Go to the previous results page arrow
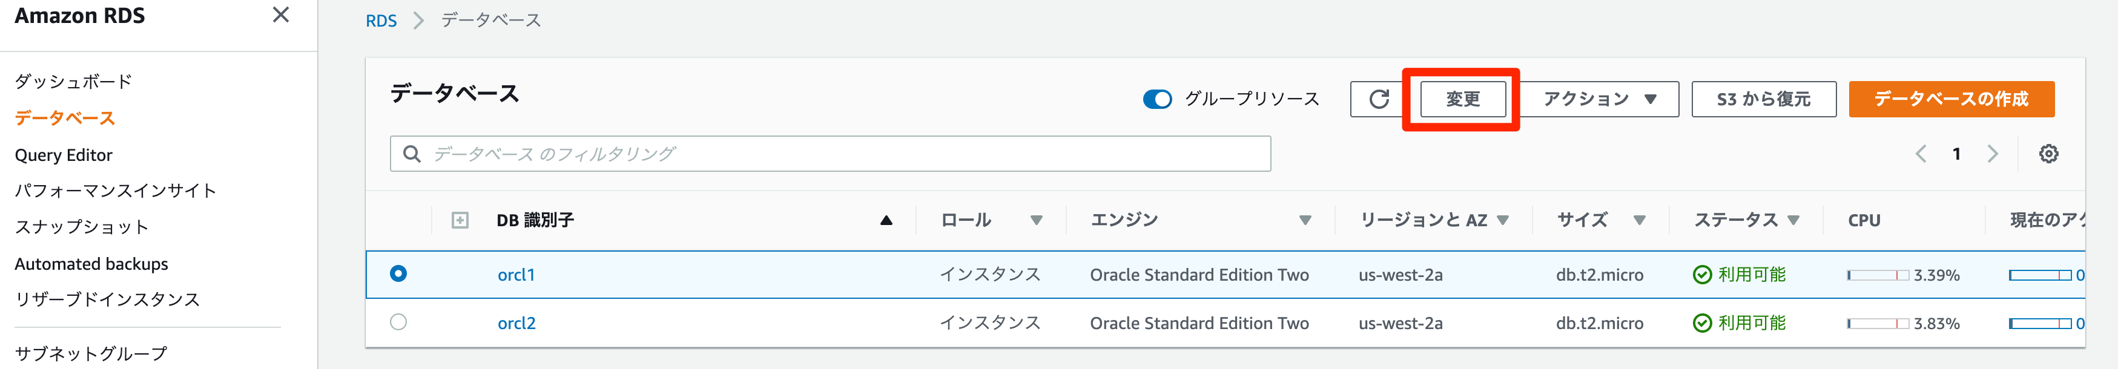Image resolution: width=2118 pixels, height=369 pixels. pos(1921,154)
